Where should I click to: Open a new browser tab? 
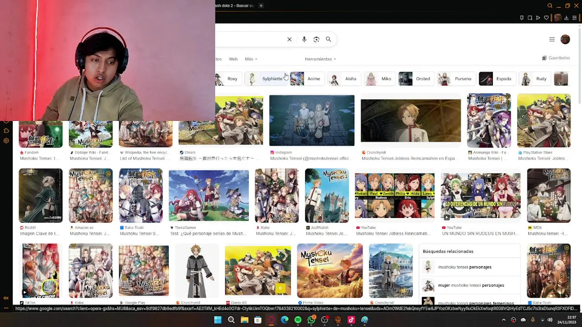pyautogui.click(x=261, y=6)
